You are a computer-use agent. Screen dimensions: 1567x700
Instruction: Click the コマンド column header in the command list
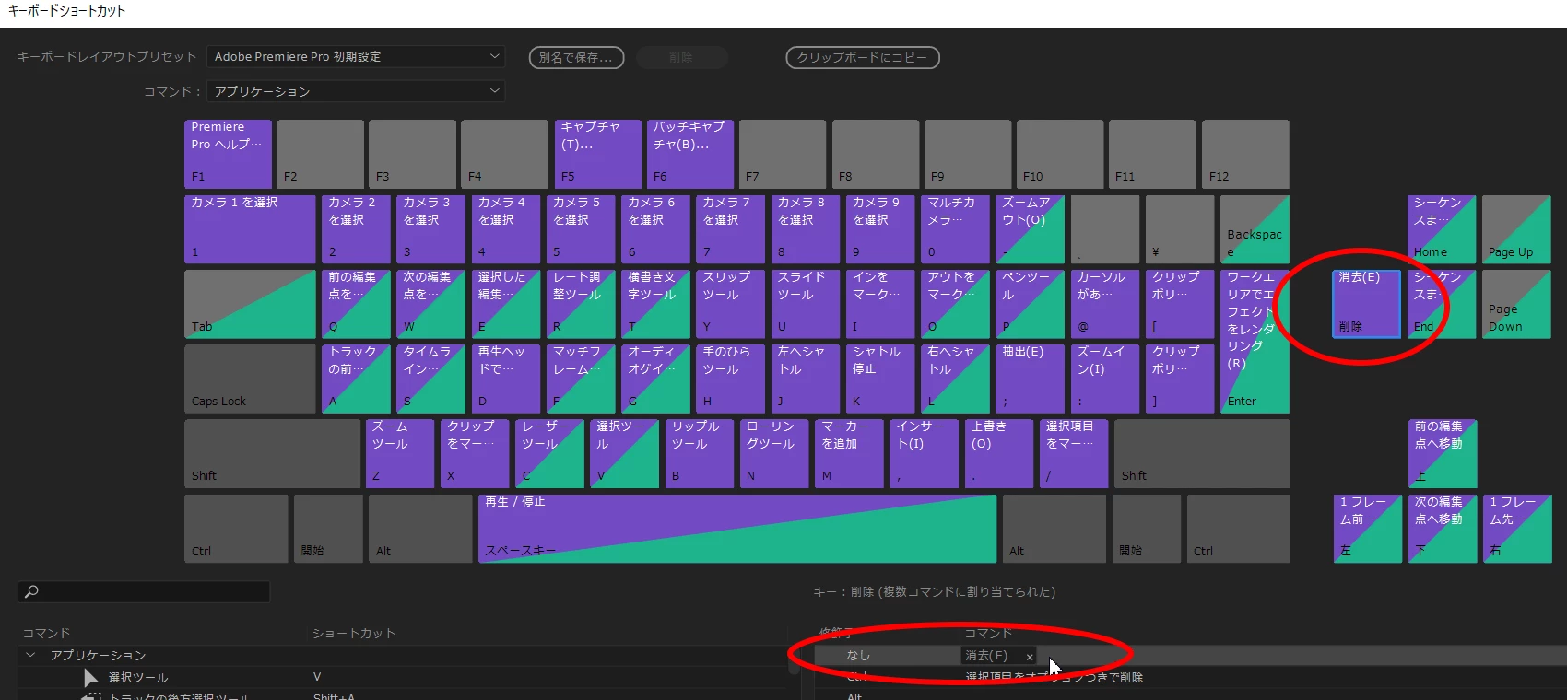pyautogui.click(x=46, y=634)
